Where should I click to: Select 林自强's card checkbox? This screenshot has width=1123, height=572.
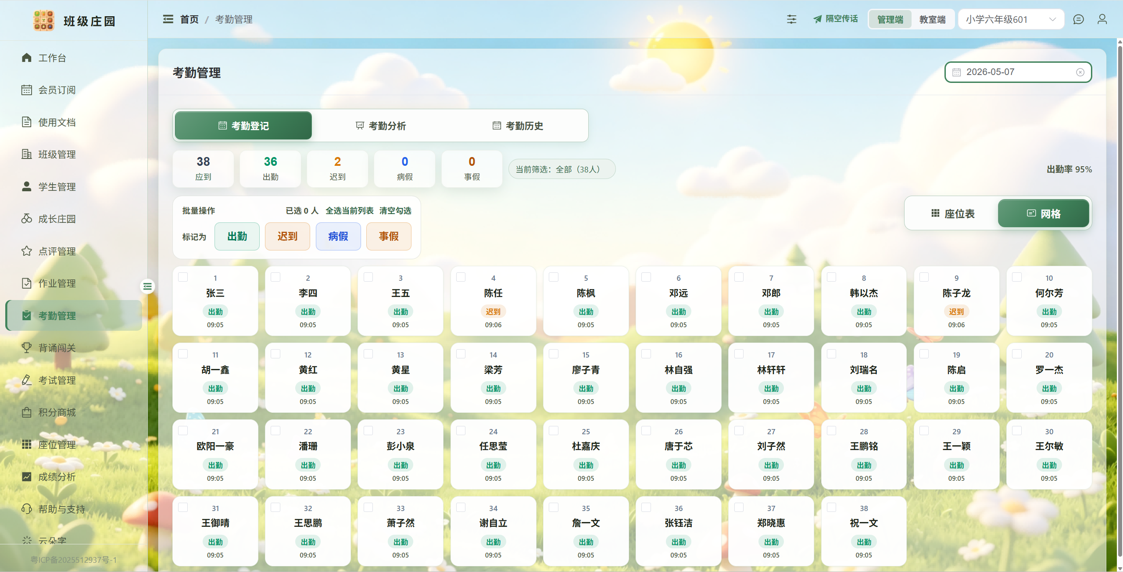(x=646, y=354)
